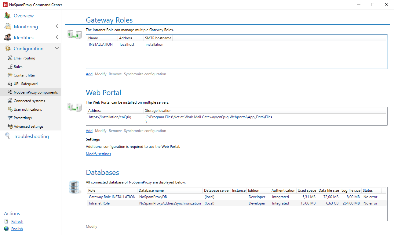Click the Monitoring magnifier icon
Screen dimensions: 394x235
click(x=8, y=27)
